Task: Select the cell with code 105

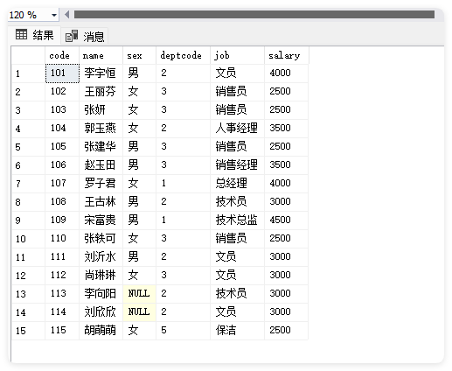Action: [x=62, y=147]
